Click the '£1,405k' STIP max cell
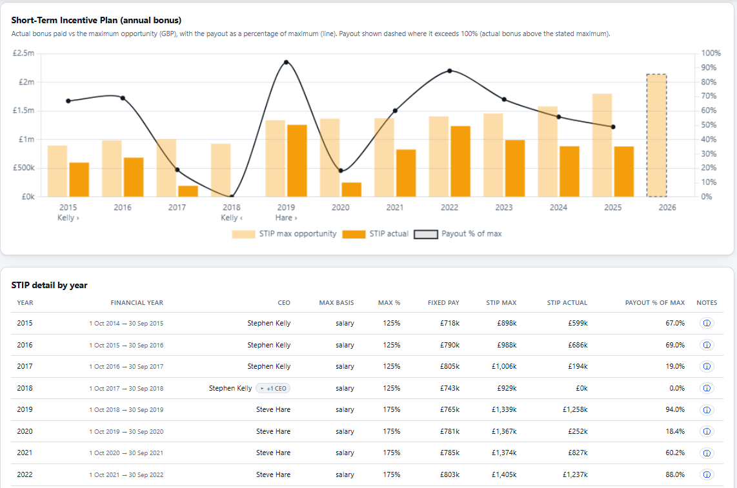The width and height of the screenshot is (737, 488). tap(504, 474)
